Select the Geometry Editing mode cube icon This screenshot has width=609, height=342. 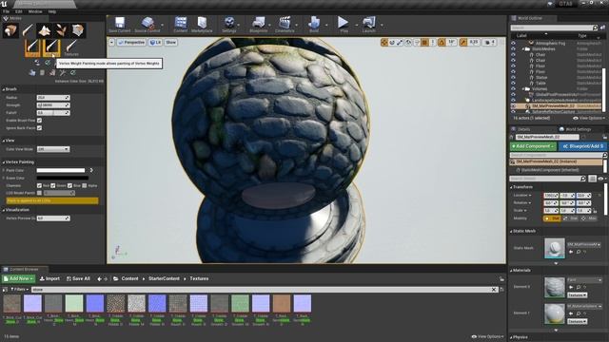pyautogui.click(x=78, y=30)
